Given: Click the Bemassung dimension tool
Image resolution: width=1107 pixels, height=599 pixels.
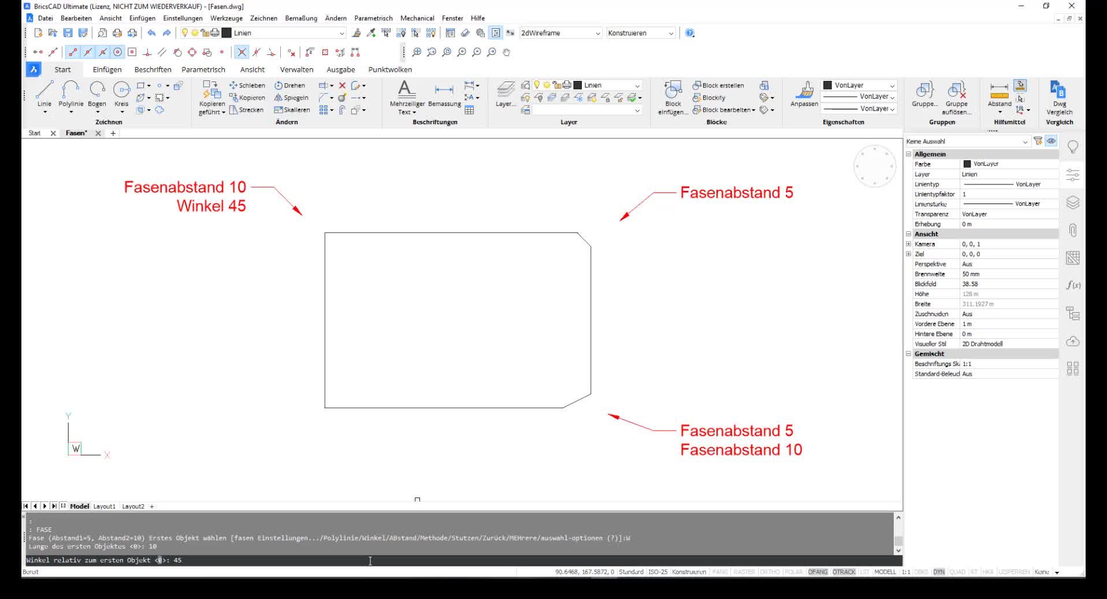Looking at the screenshot, I should point(444,95).
